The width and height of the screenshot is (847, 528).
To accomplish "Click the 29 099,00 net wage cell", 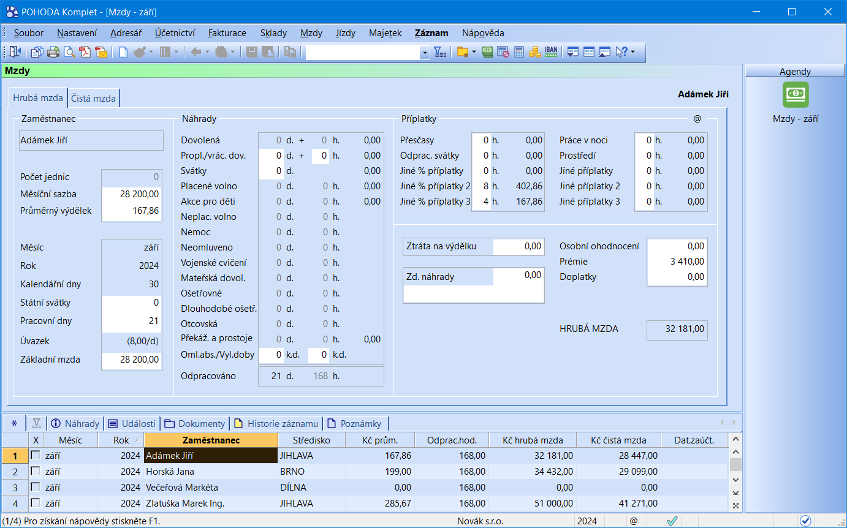I will click(619, 471).
